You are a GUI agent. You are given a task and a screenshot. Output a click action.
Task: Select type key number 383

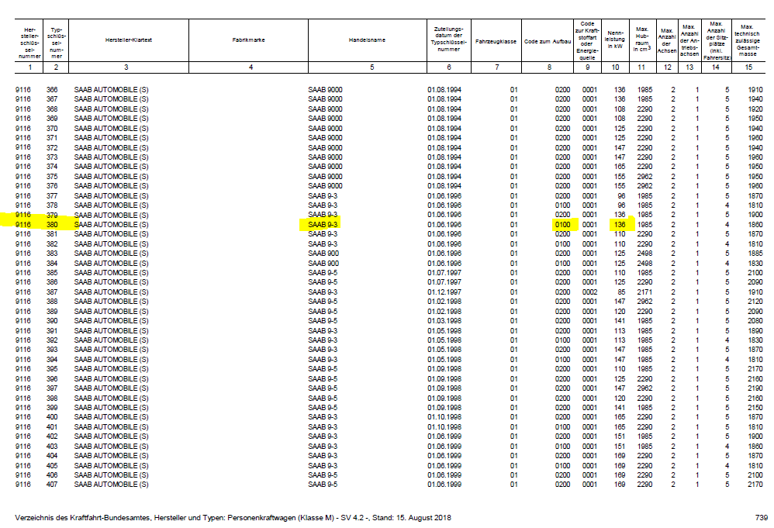point(52,253)
